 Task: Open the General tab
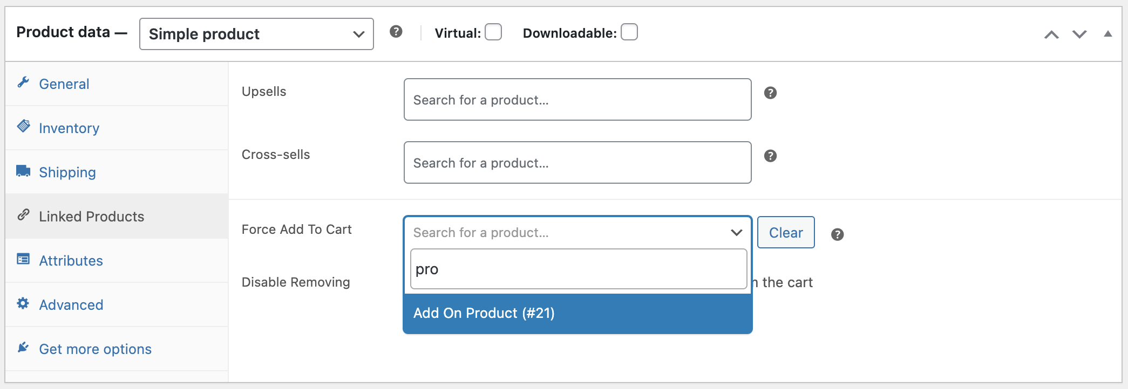coord(117,84)
